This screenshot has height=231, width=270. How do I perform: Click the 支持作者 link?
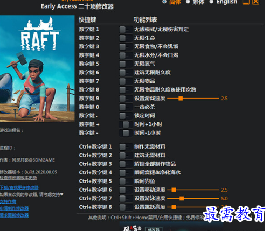coord(8,201)
